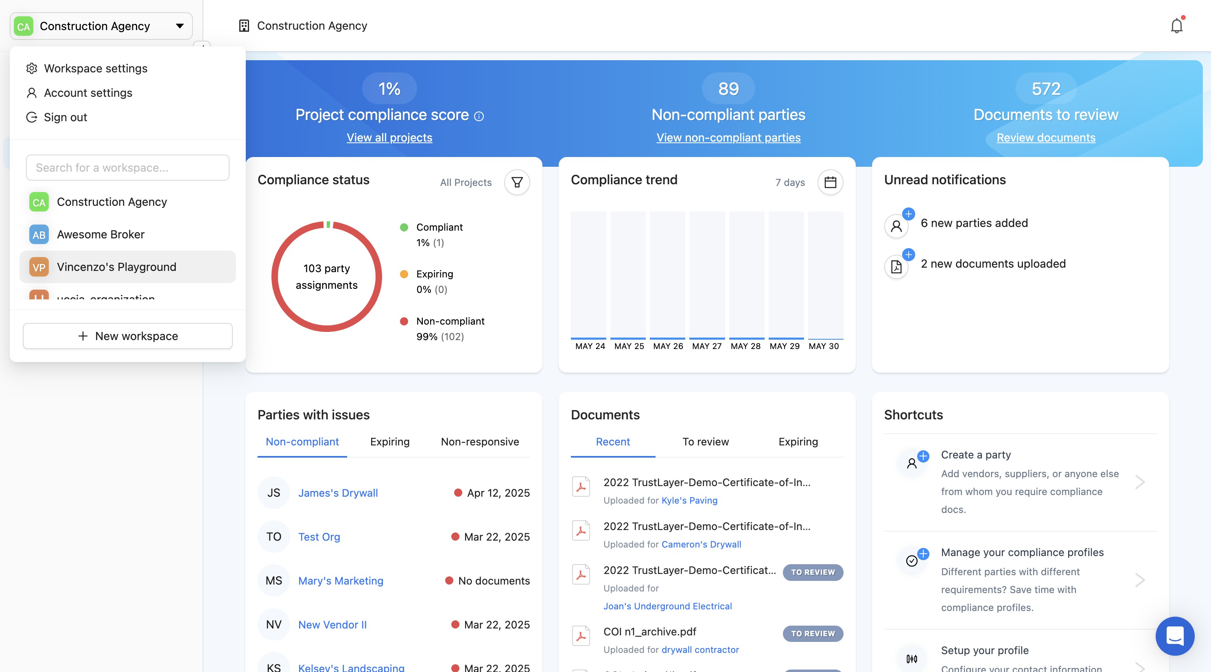Click the New workspace button
1211x672 pixels.
point(127,336)
